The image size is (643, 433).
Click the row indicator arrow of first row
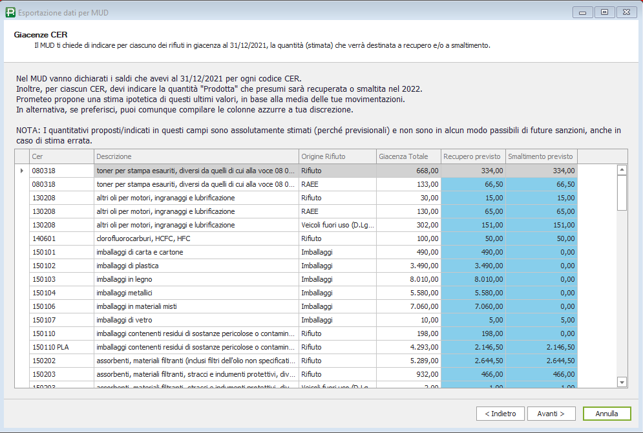pos(22,171)
